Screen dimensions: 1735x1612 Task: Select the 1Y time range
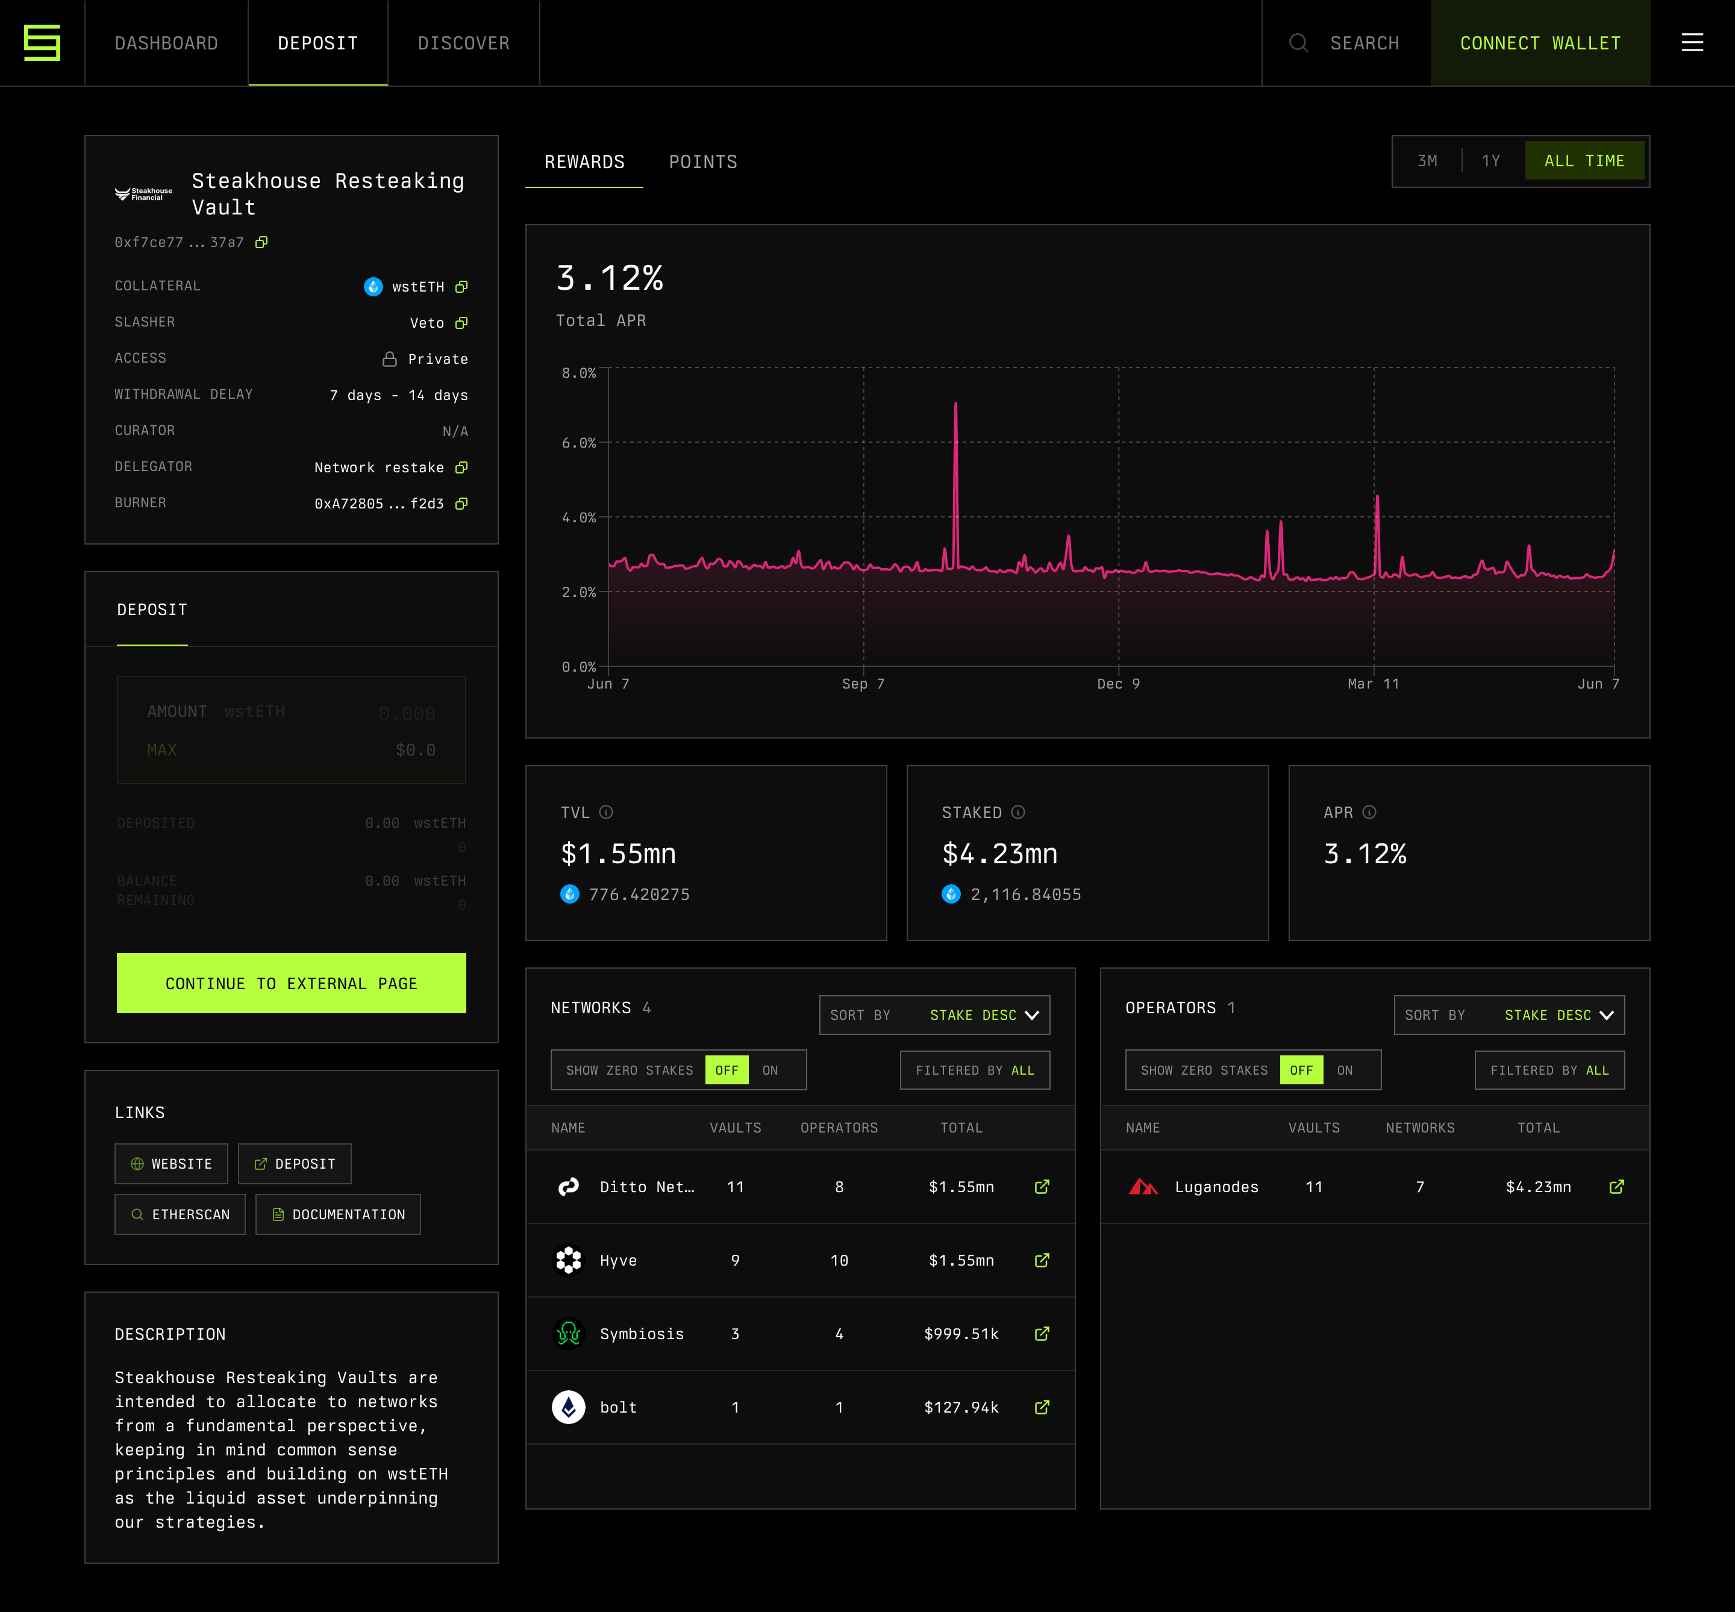tap(1491, 161)
